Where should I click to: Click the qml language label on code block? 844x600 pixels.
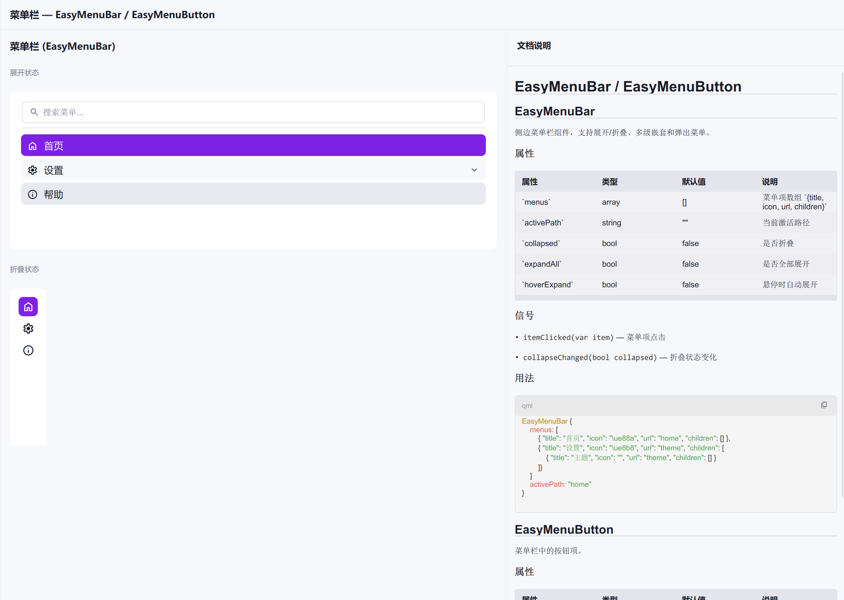pos(527,406)
